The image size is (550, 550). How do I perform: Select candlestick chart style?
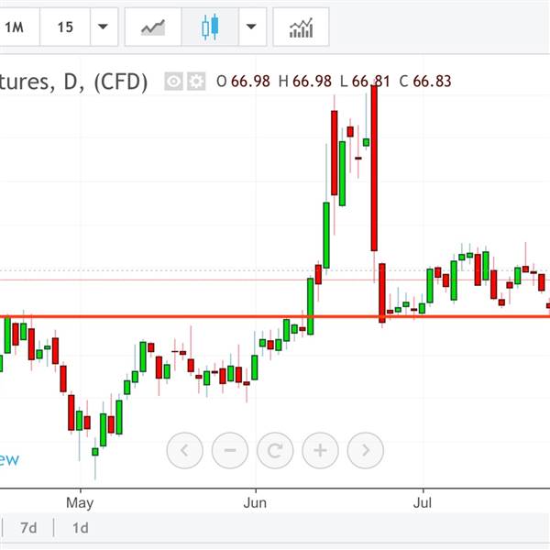[x=210, y=27]
